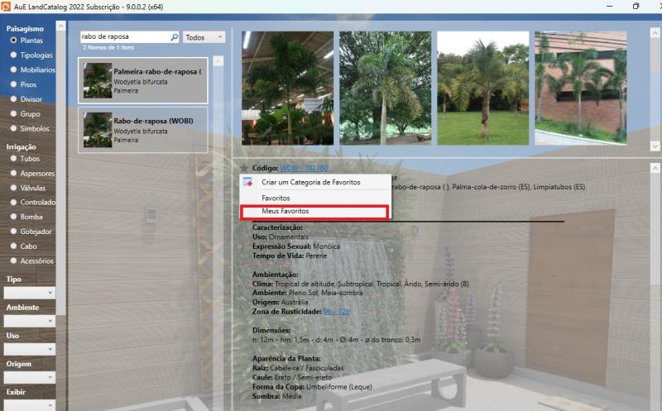Screen dimensions: 662x411
Task: Click the results list scroll up arrow
Action: tap(218, 61)
